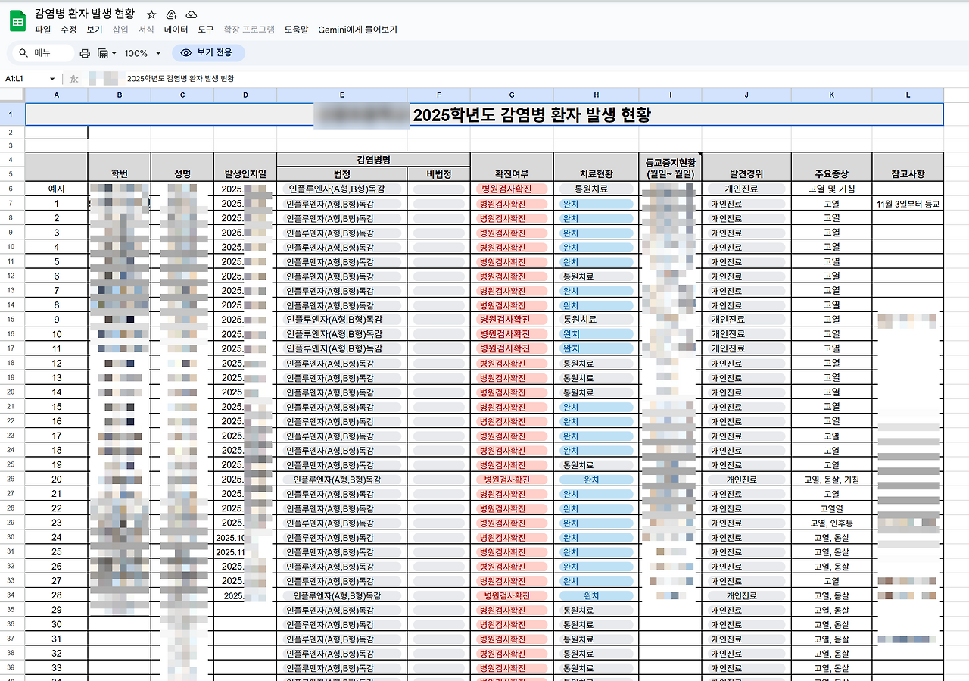Select the 참고사항 header cell
This screenshot has height=681, width=969.
pyautogui.click(x=908, y=167)
